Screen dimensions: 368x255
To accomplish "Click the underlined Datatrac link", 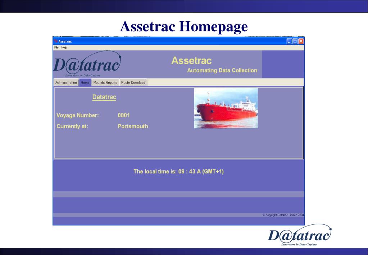I will (x=104, y=97).
